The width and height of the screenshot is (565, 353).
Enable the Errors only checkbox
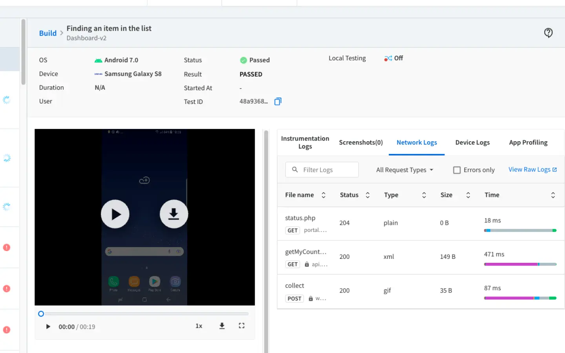(x=457, y=170)
